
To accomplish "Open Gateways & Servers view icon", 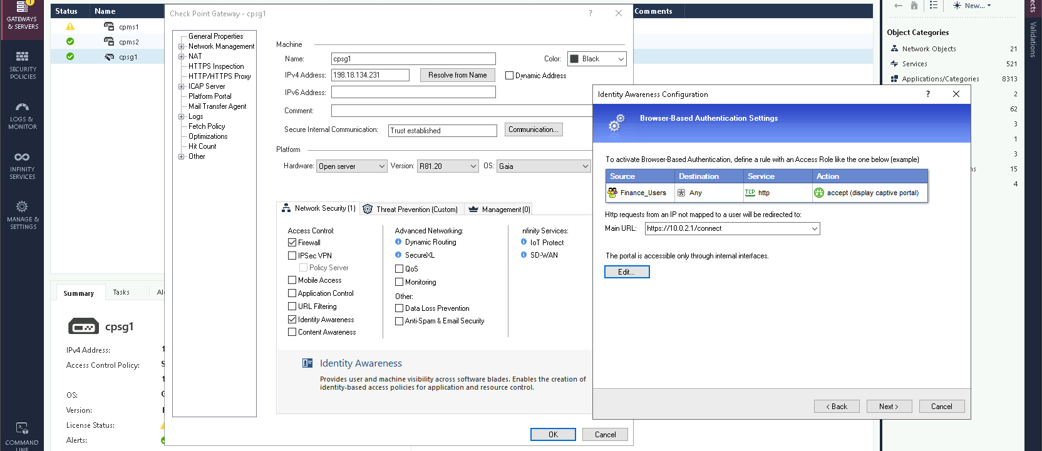I will click(22, 9).
